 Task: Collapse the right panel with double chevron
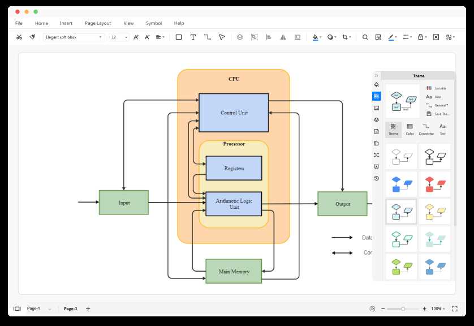tap(376, 76)
